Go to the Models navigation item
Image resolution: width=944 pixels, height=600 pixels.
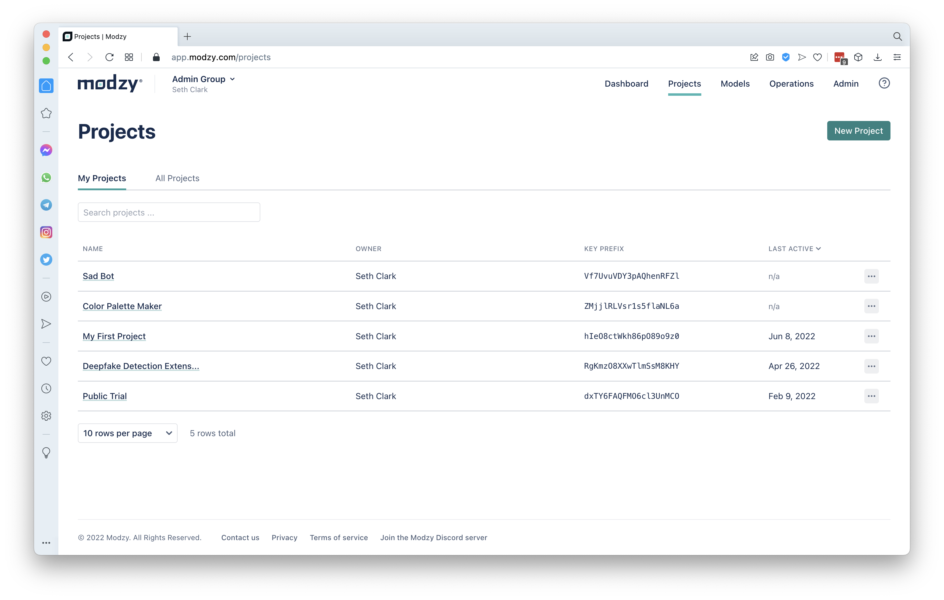pyautogui.click(x=735, y=84)
